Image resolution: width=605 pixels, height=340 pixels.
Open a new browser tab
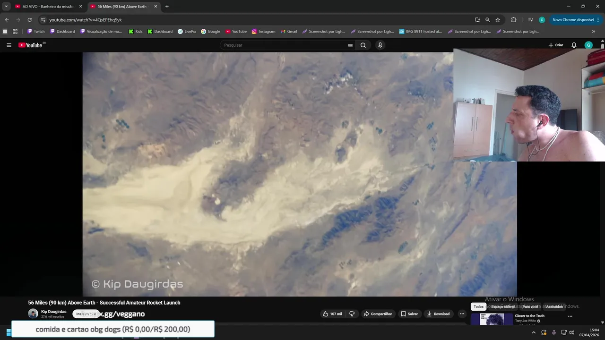[167, 7]
